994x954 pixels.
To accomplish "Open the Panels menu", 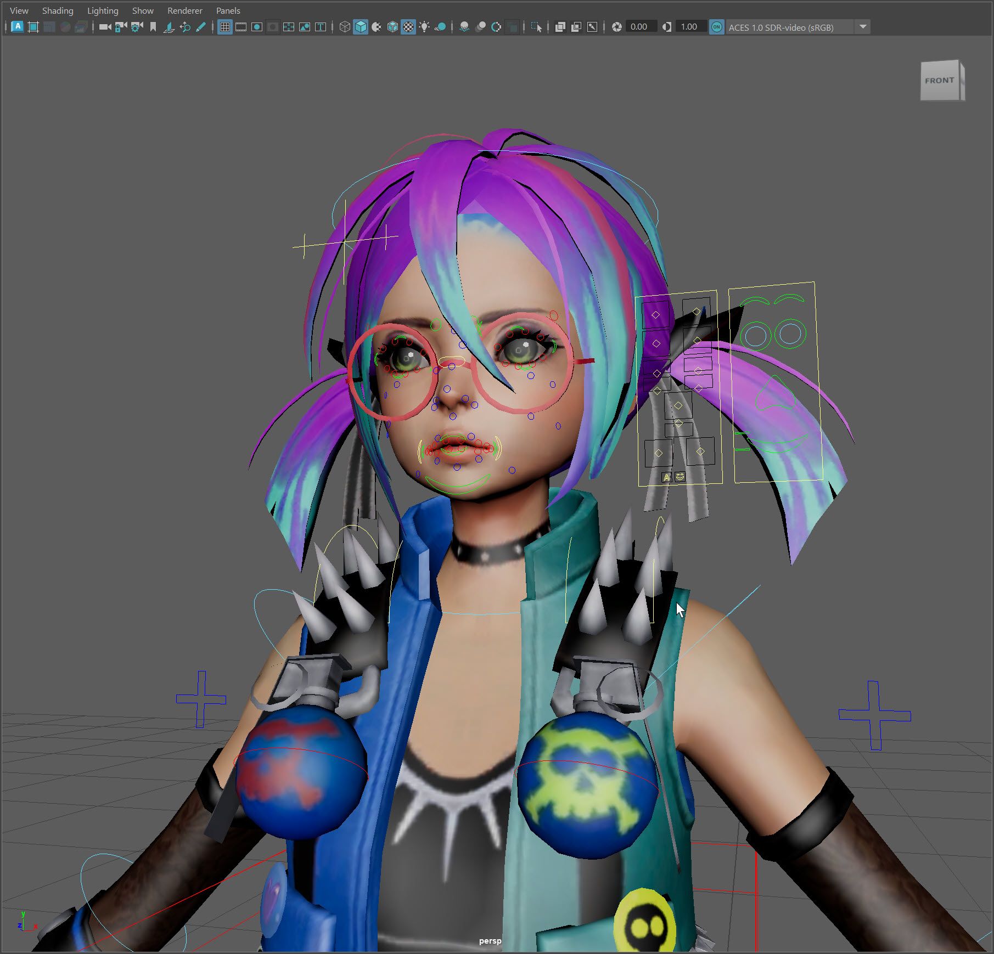I will pyautogui.click(x=228, y=10).
